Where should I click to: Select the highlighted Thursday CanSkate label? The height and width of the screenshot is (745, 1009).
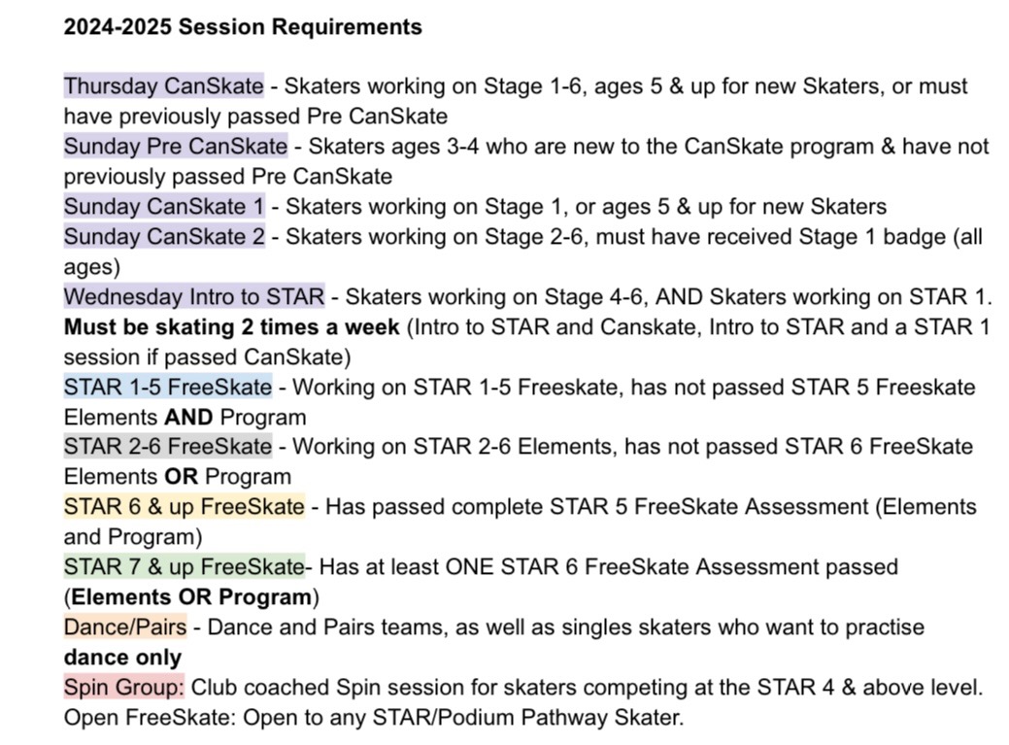[x=163, y=85]
